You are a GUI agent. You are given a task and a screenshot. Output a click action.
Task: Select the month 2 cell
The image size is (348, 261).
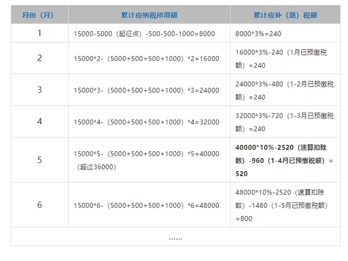click(39, 58)
